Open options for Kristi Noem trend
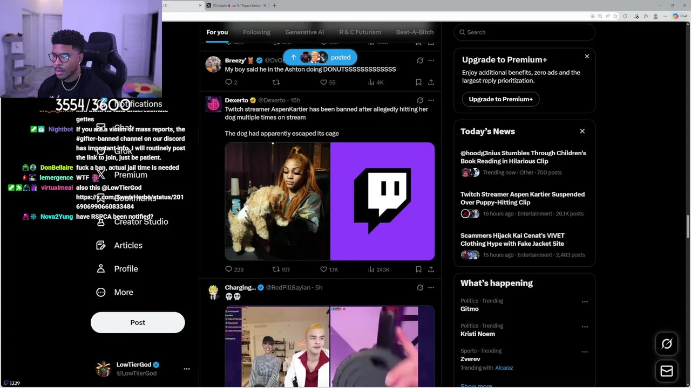Screen dimensions: 691x388 (x=585, y=327)
